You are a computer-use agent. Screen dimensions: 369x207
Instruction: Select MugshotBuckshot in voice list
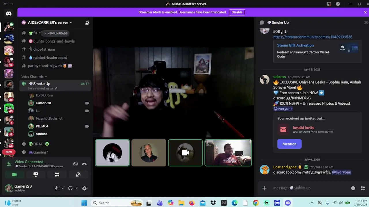pyautogui.click(x=49, y=118)
